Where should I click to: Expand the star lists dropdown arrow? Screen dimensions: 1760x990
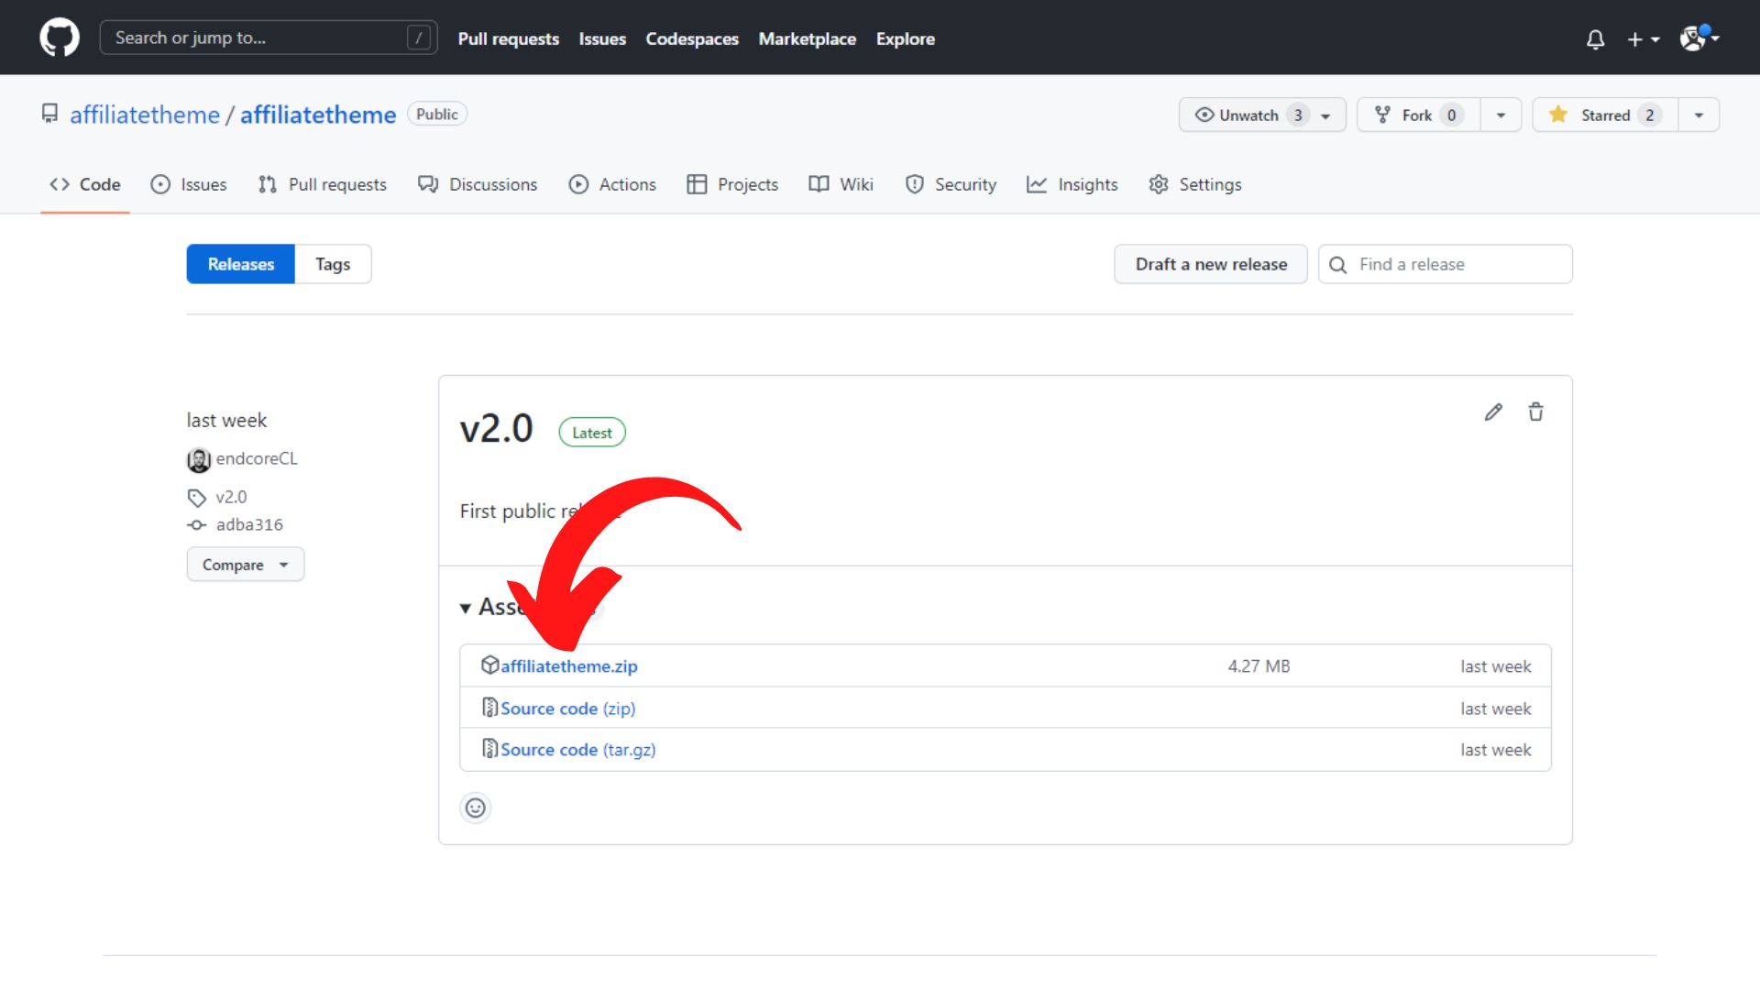click(x=1699, y=115)
